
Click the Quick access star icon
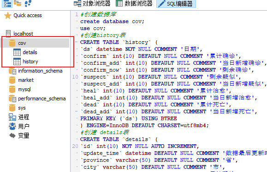(8, 16)
